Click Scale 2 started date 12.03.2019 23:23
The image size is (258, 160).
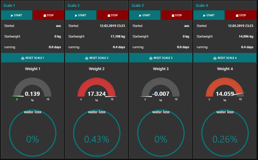point(113,26)
